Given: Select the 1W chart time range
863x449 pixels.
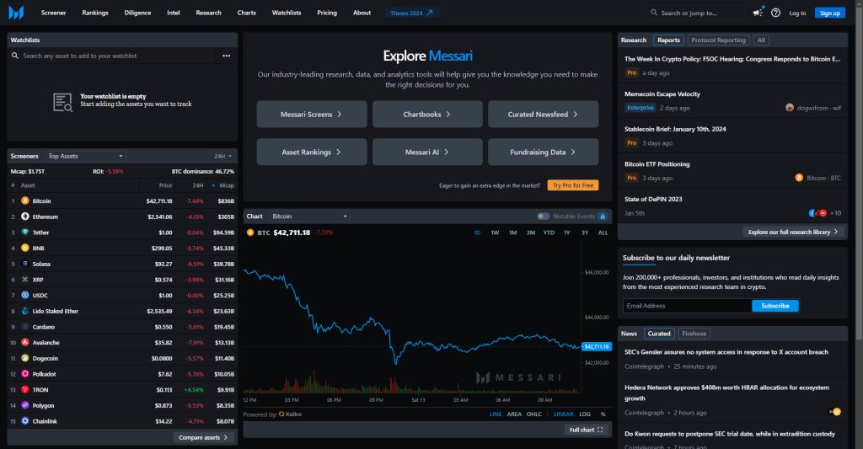Looking at the screenshot, I should (495, 233).
